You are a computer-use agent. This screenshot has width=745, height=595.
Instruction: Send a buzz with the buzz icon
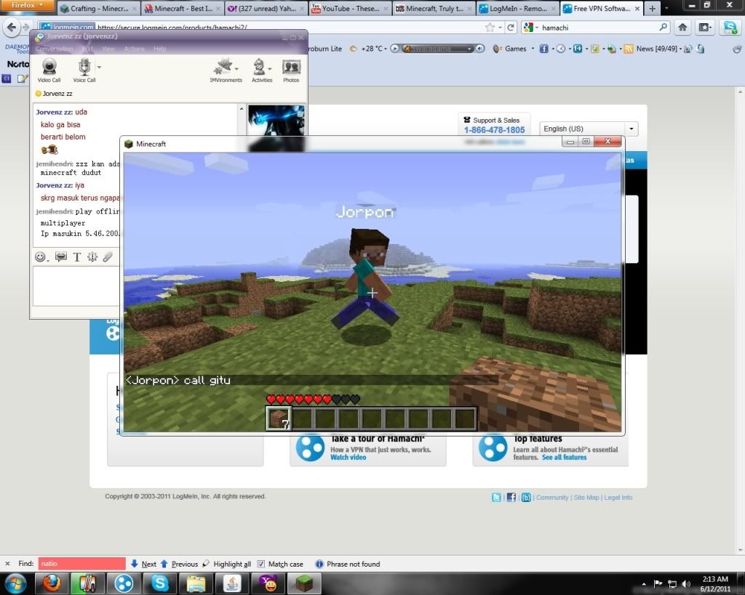[92, 256]
